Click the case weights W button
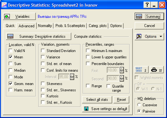The width and height of the screenshot is (167, 118). coord(157,69)
